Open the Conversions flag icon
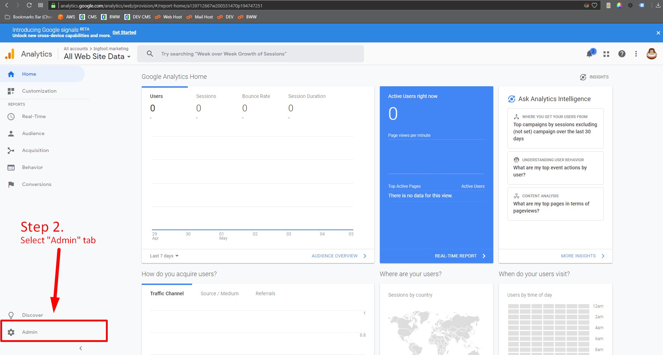The width and height of the screenshot is (663, 355). pyautogui.click(x=11, y=184)
